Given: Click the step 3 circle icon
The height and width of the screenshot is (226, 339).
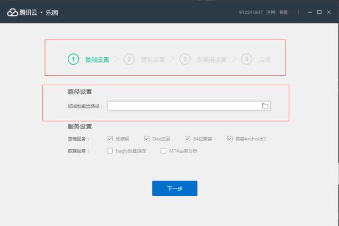Looking at the screenshot, I should pyautogui.click(x=185, y=59).
